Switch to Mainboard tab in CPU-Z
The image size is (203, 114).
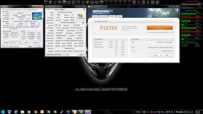pyautogui.click(x=14, y=10)
